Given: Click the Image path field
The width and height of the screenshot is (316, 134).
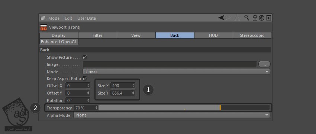Looking at the screenshot, I should (x=170, y=64).
